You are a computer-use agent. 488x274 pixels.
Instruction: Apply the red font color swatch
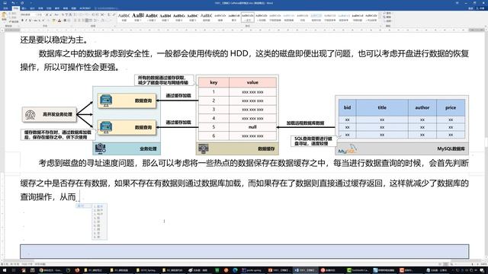click(59, 21)
